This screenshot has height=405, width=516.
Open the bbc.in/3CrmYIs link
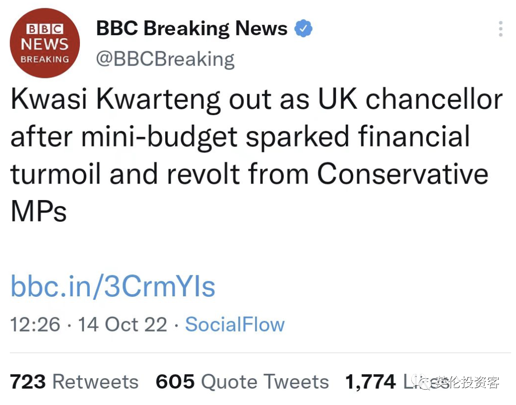[113, 286]
